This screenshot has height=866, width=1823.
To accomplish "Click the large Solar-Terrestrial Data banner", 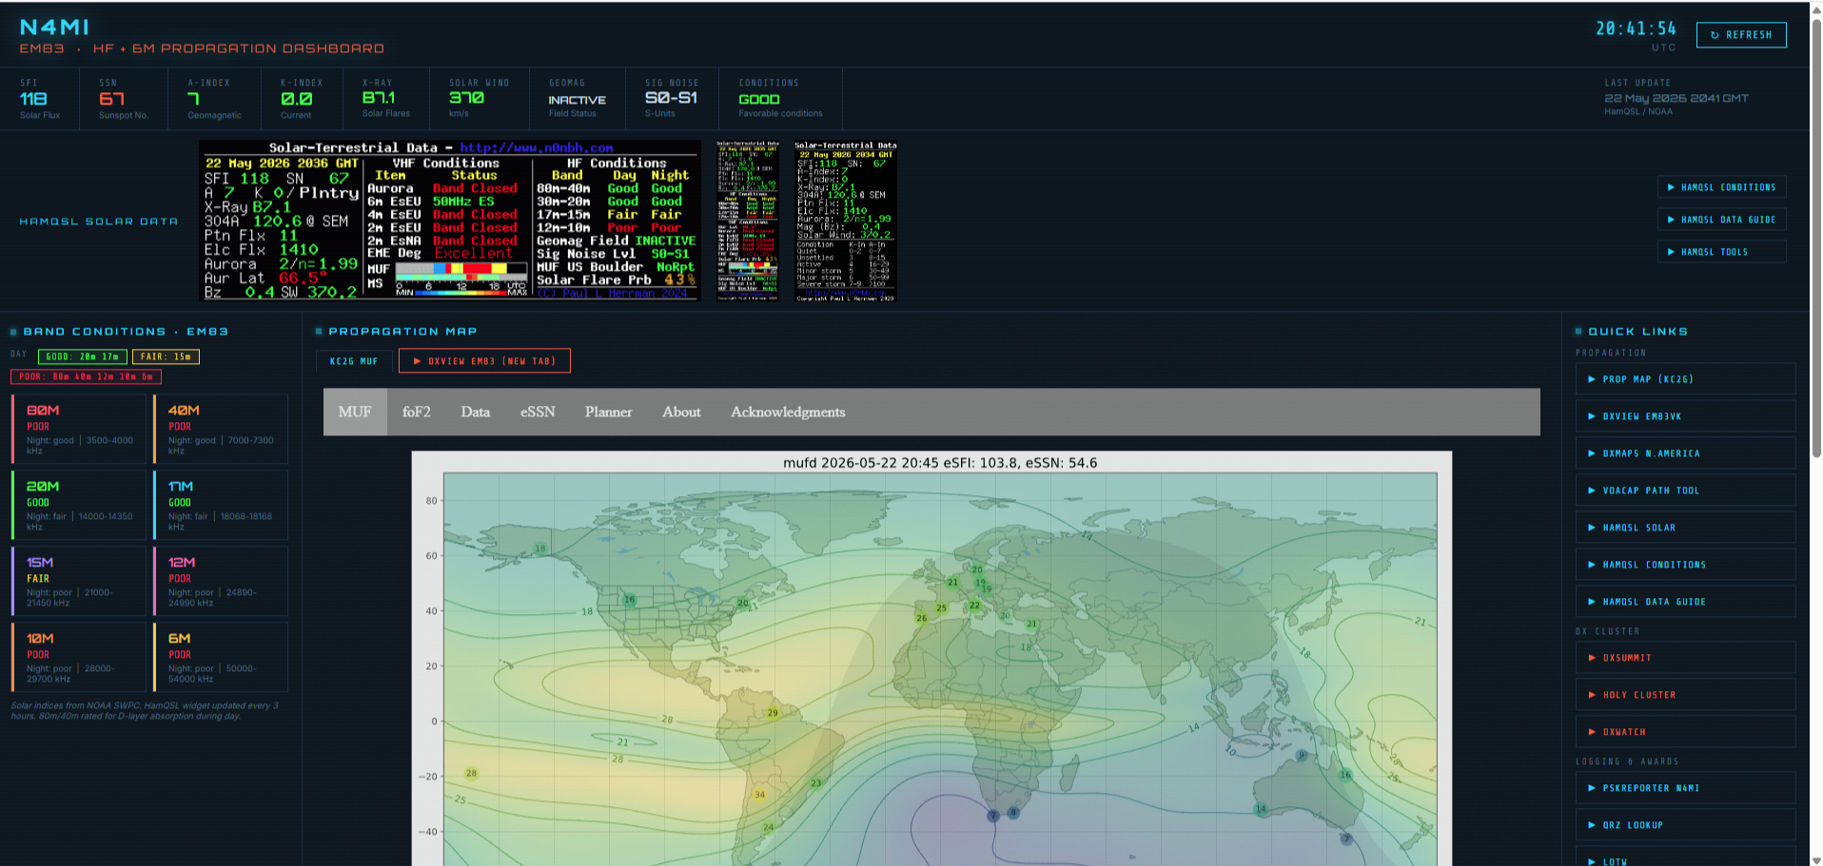I will click(450, 221).
